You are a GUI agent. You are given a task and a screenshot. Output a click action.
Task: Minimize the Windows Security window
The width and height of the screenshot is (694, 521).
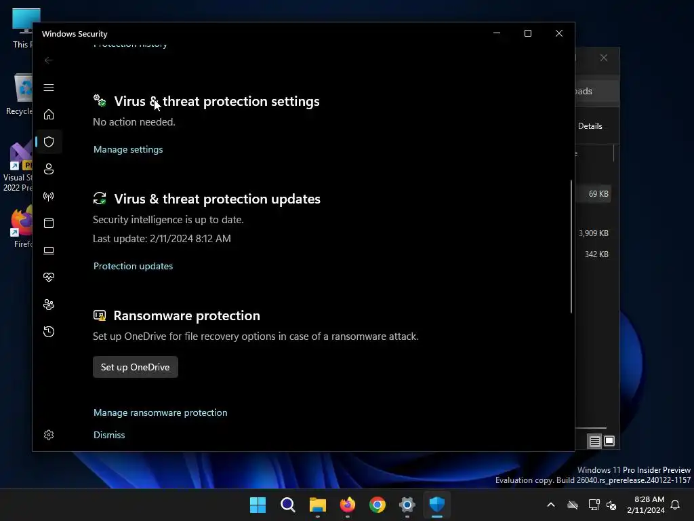(497, 33)
